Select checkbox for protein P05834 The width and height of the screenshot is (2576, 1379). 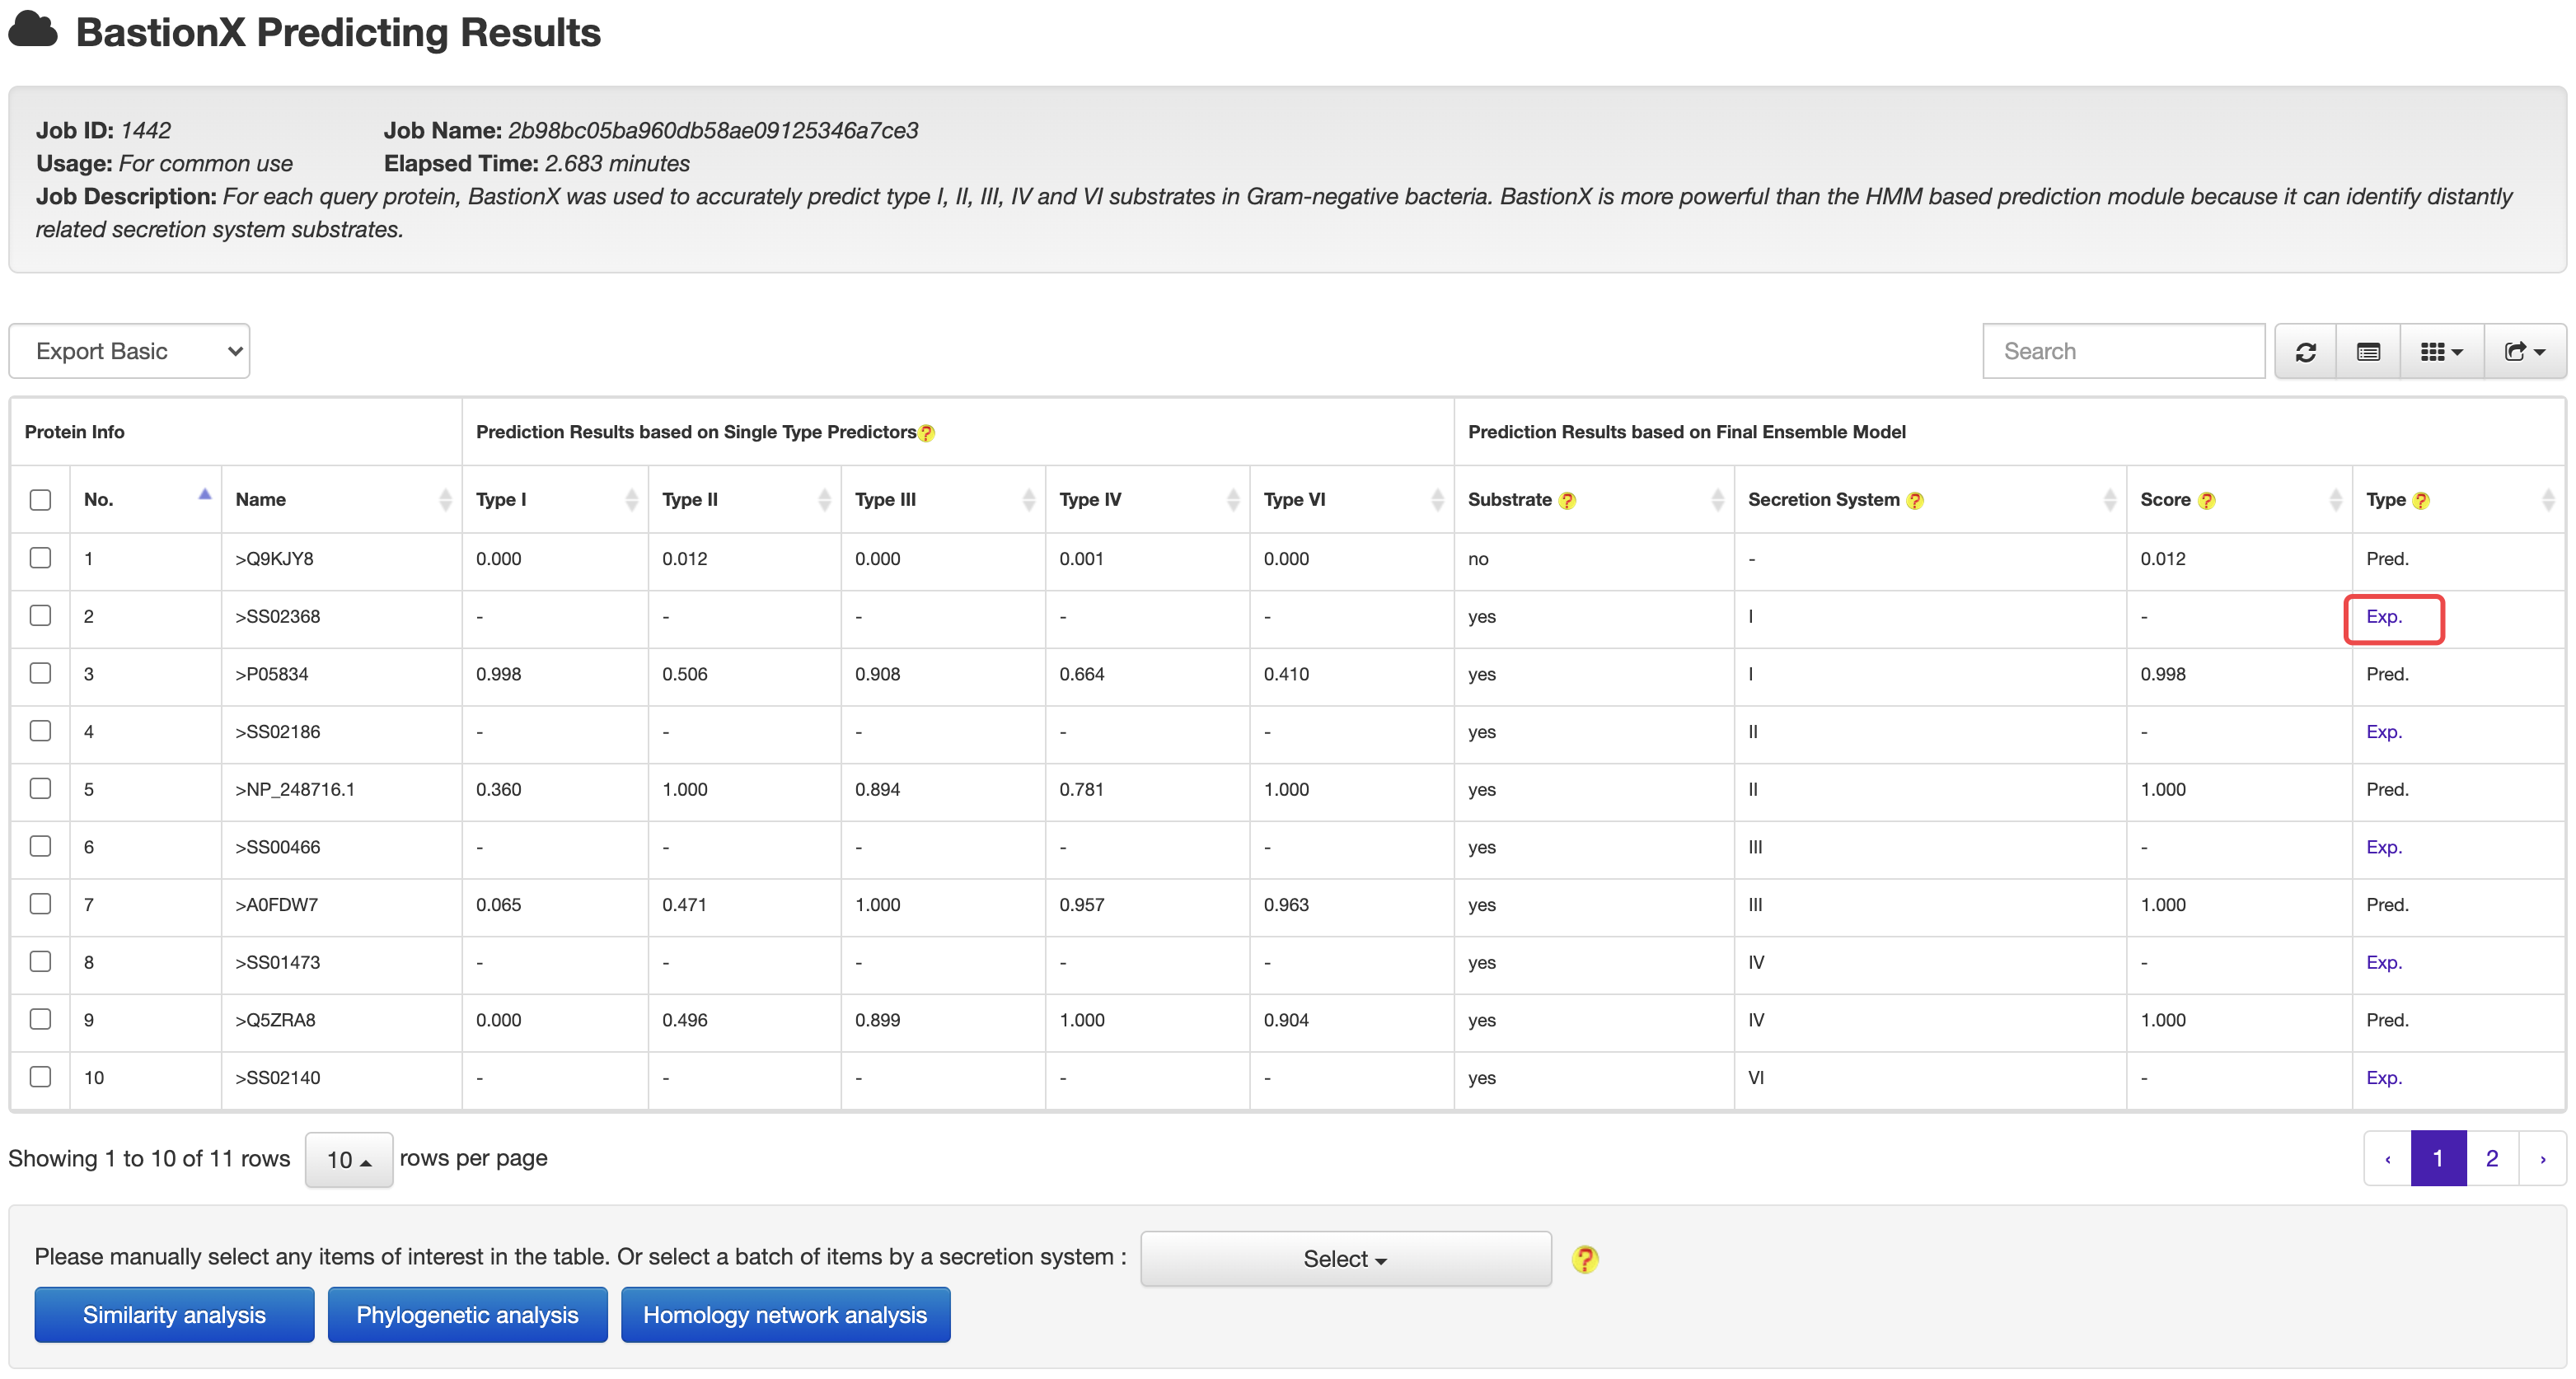[41, 673]
